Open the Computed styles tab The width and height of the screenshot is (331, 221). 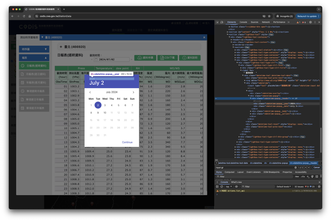[230, 172]
